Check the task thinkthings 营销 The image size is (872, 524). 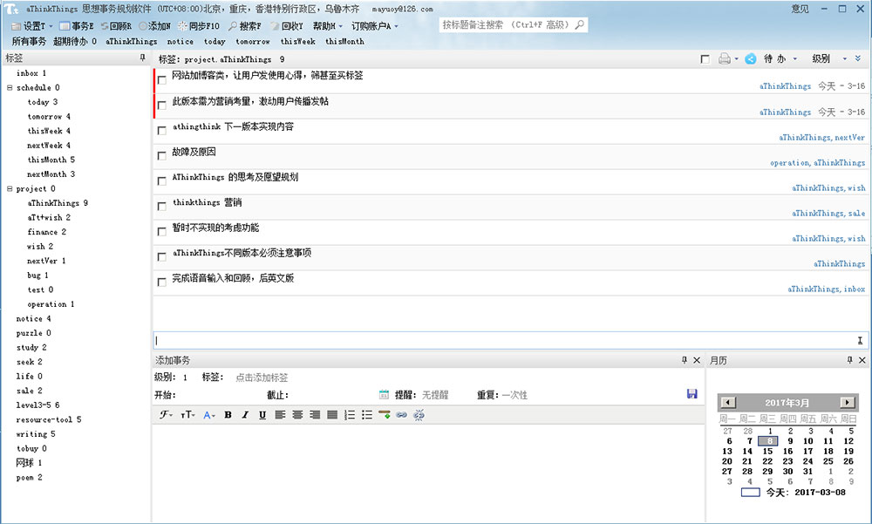[162, 207]
